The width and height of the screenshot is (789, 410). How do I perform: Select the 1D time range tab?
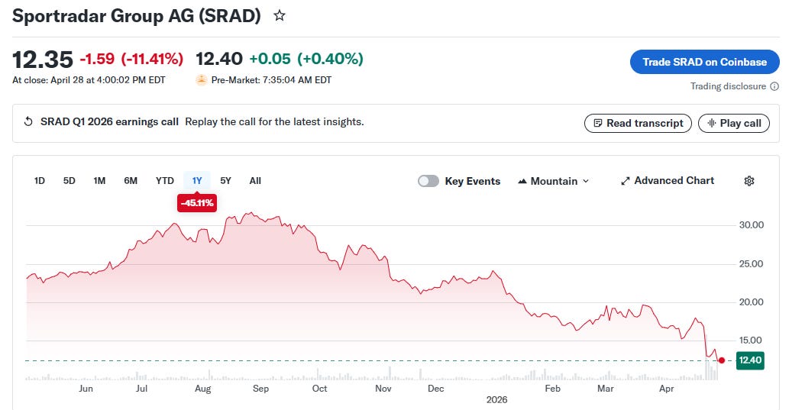(39, 181)
